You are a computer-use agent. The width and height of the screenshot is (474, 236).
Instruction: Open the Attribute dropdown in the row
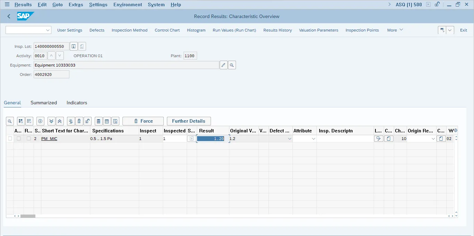click(313, 139)
